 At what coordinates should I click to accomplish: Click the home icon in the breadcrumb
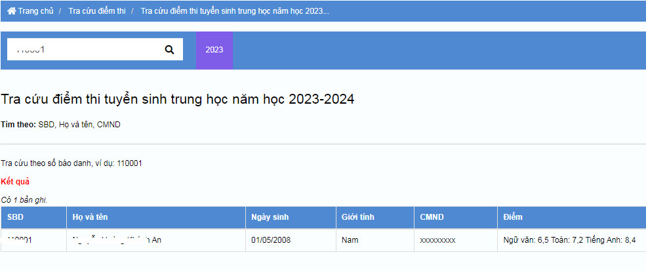point(12,11)
